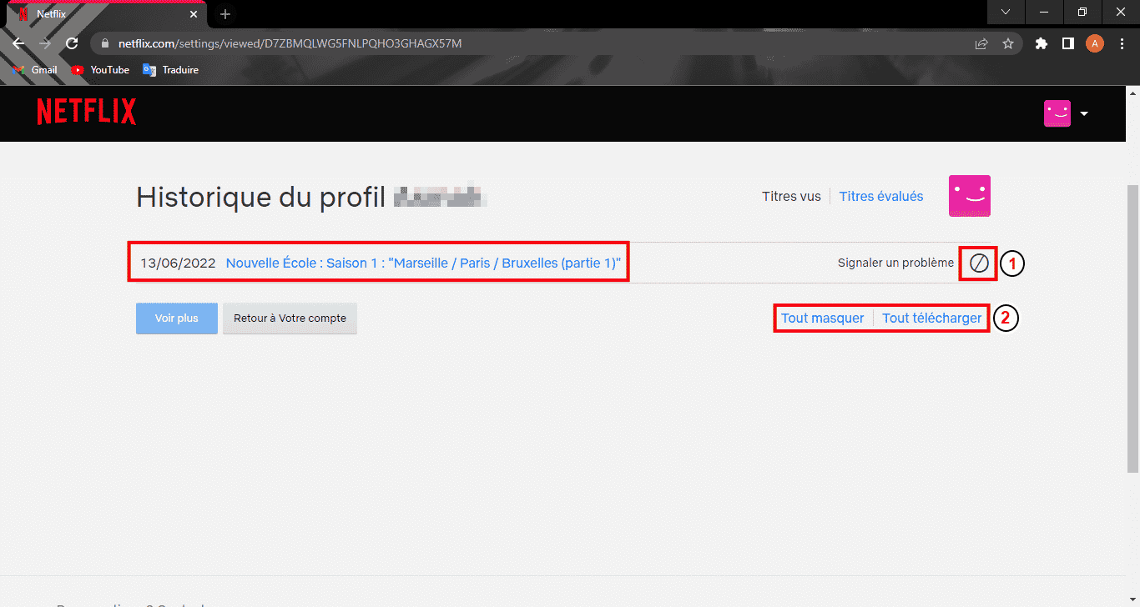Click the address bar URL field
The width and height of the screenshot is (1140, 607).
point(534,43)
